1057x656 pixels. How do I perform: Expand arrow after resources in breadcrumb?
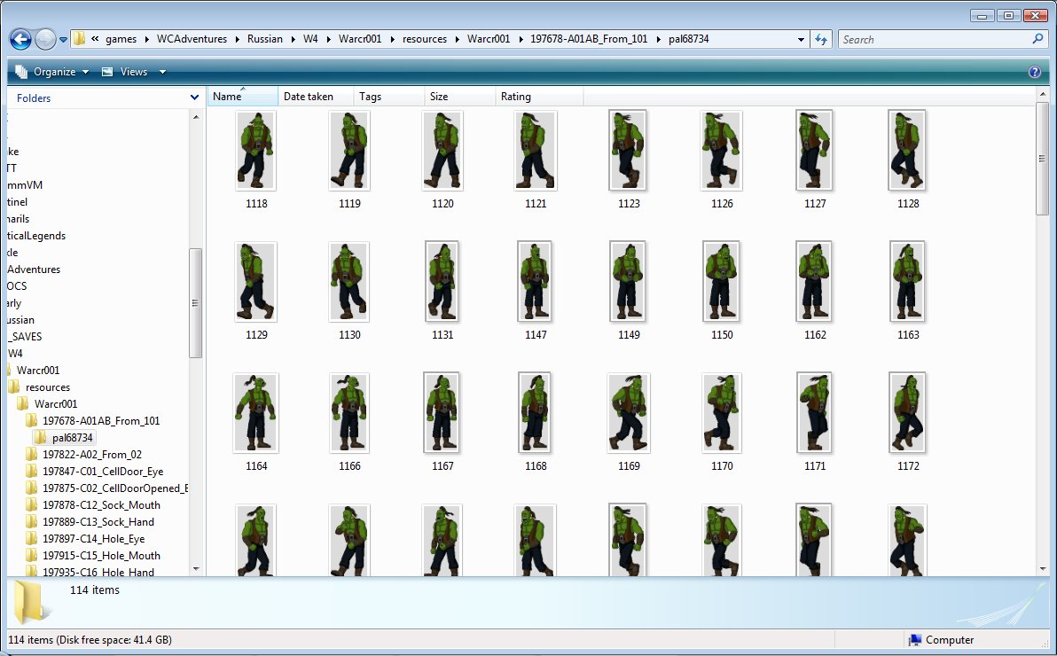coord(458,39)
